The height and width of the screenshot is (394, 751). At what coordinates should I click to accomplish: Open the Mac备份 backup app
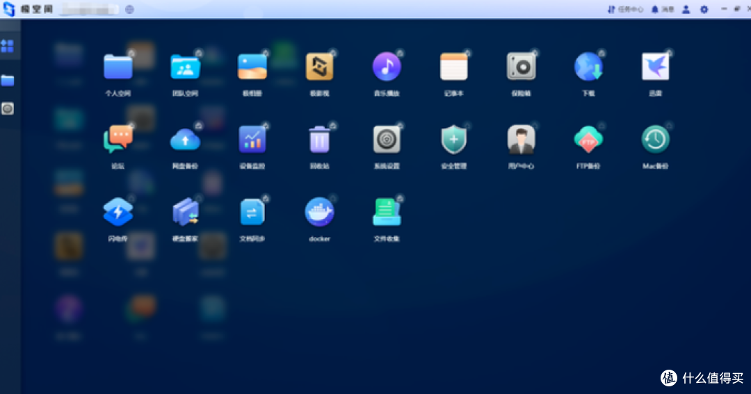pos(655,139)
